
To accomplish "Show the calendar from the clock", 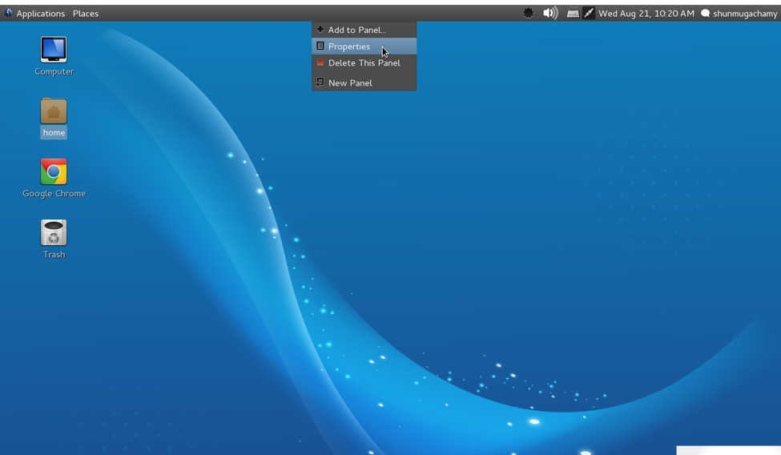I will point(646,14).
